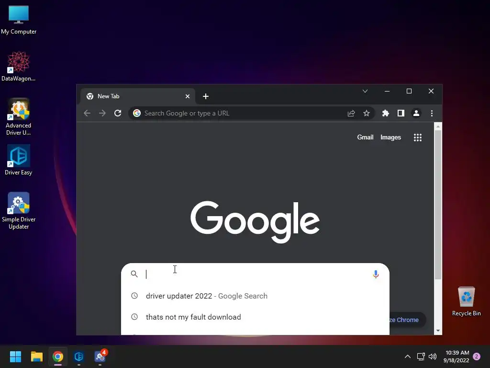Image resolution: width=490 pixels, height=368 pixels.
Task: Minimize the Chrome window
Action: click(387, 91)
